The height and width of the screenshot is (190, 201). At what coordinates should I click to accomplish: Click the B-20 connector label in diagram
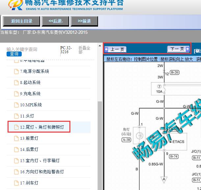click(174, 73)
